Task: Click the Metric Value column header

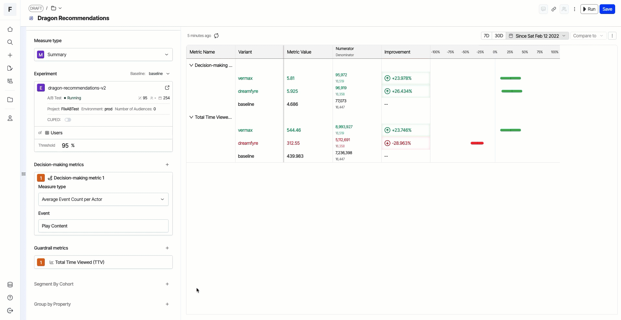Action: pyautogui.click(x=308, y=52)
